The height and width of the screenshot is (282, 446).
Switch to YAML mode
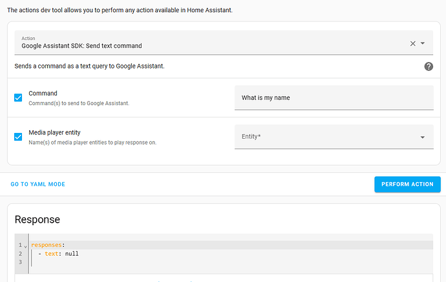tap(38, 185)
